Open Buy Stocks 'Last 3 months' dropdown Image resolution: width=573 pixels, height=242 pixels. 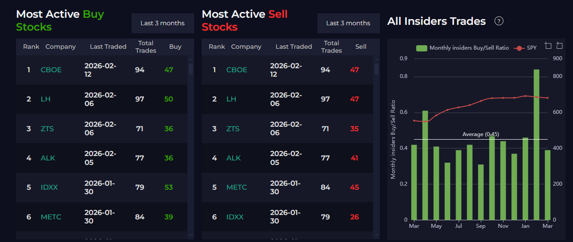pos(163,23)
